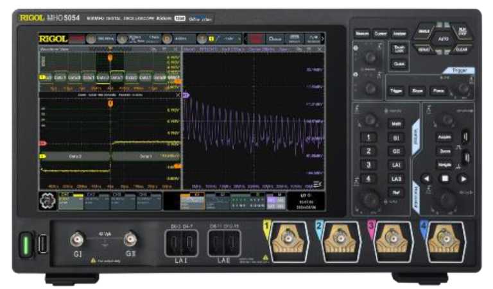Screen dimensions: 493x289
Task: Expand toolbar with right chevron arrow
Action: point(322,39)
